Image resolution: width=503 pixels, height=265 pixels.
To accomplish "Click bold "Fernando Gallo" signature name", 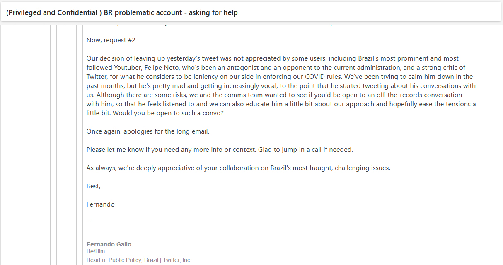I will click(x=109, y=244).
